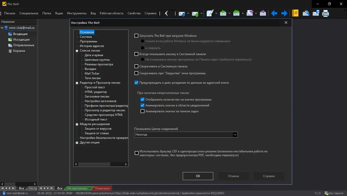This screenshot has height=196, width=347.
Task: Jump to first tab in folder pane navigator
Action: tap(3, 188)
